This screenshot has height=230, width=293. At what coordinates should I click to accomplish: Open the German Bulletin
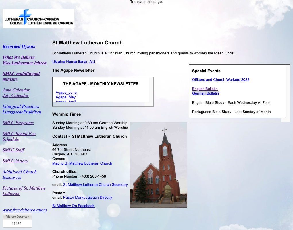(x=205, y=93)
